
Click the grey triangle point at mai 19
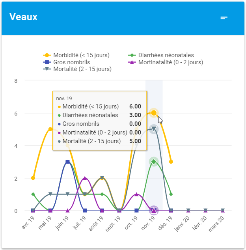click(x=50, y=194)
